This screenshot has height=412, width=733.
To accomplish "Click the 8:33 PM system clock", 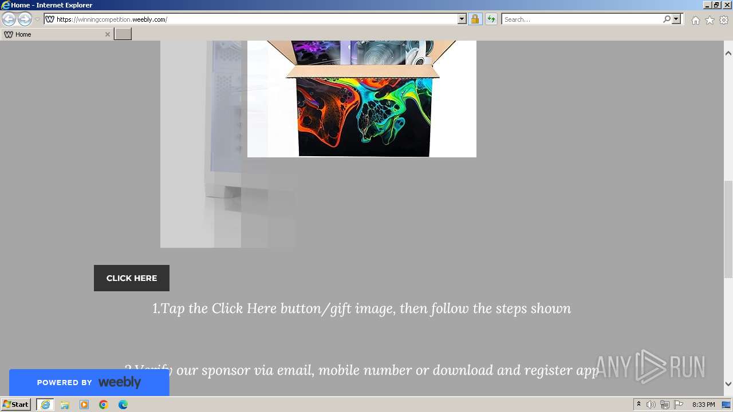I will (x=703, y=405).
